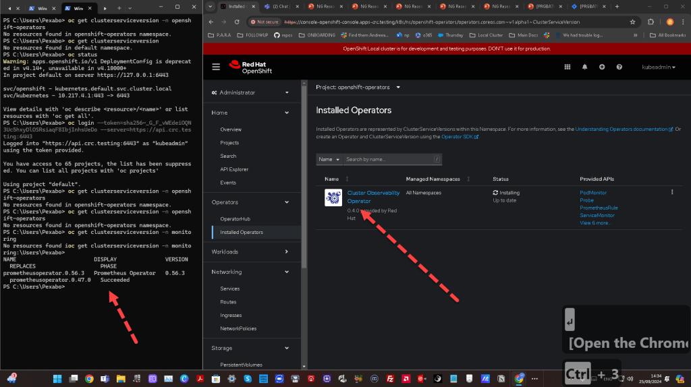Open the Cluster Observability Operator link
691x387 pixels.
pos(373,197)
